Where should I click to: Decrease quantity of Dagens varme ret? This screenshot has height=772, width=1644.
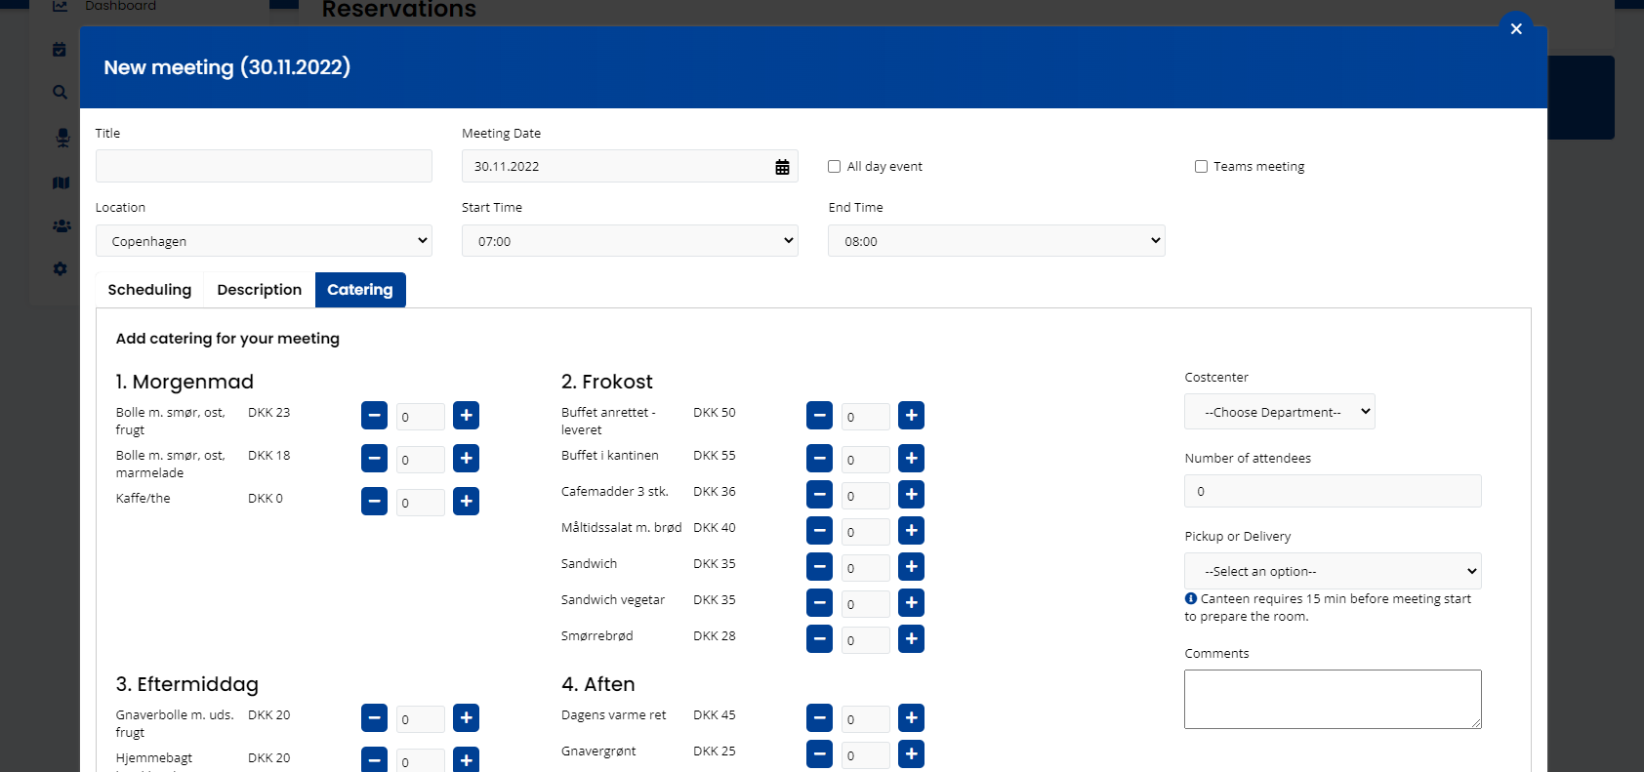click(x=819, y=718)
